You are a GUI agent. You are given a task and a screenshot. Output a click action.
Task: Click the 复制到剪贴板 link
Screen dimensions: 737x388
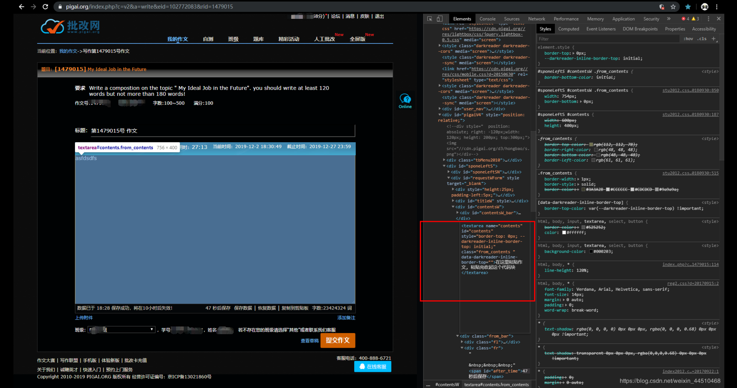click(x=295, y=308)
